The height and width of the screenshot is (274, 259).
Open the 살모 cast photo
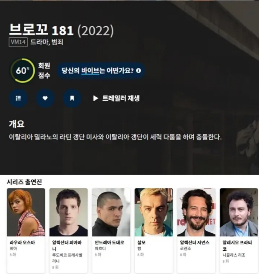point(154,212)
